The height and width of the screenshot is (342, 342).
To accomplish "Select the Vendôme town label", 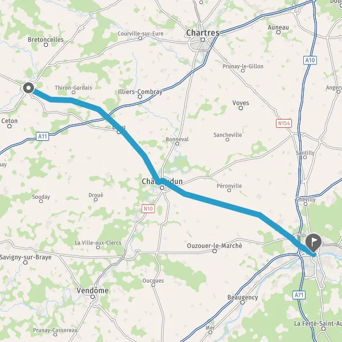I will click(93, 290).
